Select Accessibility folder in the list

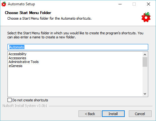pyautogui.click(x=18, y=54)
